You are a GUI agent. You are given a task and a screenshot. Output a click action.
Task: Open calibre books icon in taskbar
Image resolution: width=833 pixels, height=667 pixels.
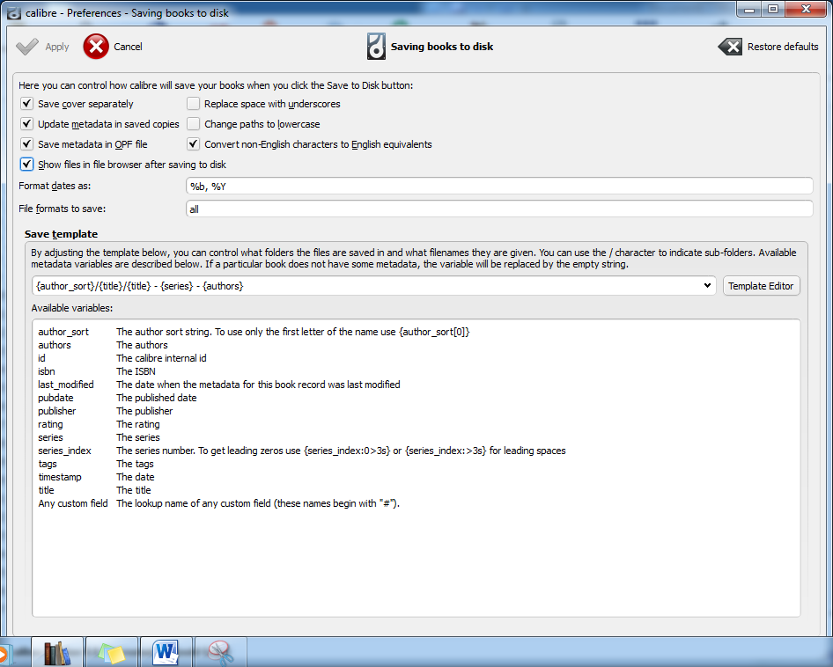(x=57, y=653)
